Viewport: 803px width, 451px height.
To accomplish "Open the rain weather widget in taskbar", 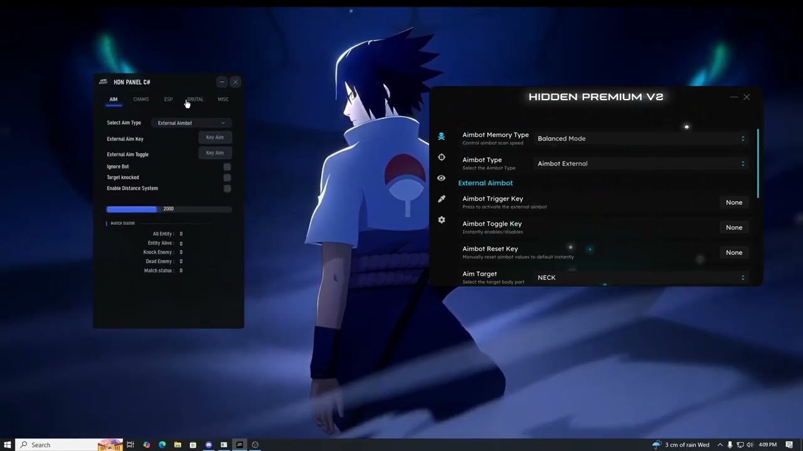I will (681, 445).
